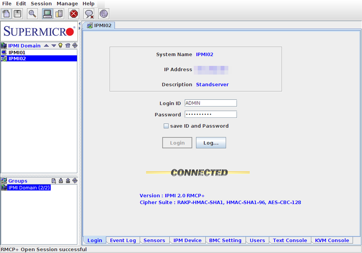Click the refresh arrows icon in IPMI Domain header
Viewport: 362px width, 253px height.
[x=75, y=45]
